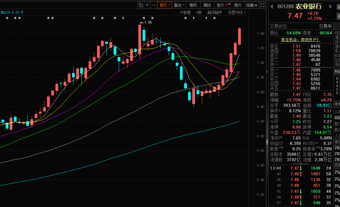340x207 pixels.
Task: Click the MA120 upward arrow icon
Action: [x=22, y=13]
